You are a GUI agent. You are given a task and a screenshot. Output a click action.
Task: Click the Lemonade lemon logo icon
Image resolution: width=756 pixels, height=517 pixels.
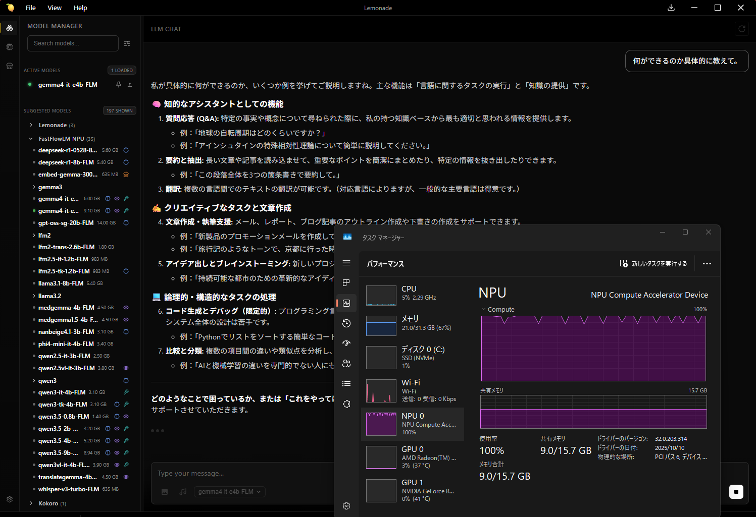point(10,8)
